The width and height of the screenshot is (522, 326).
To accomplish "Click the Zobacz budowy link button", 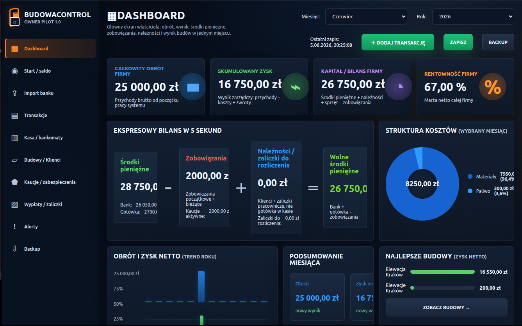I will coord(446,308).
